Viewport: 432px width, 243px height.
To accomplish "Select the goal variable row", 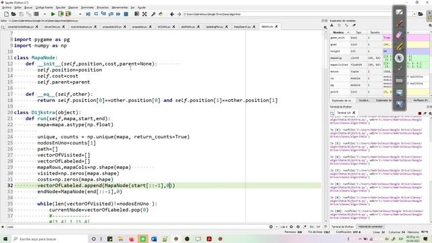I will coord(379,45).
